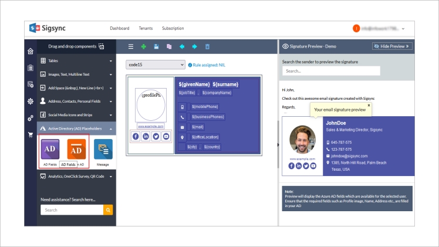
Task: Expand Social Media Icons and Strips section
Action: (76, 115)
